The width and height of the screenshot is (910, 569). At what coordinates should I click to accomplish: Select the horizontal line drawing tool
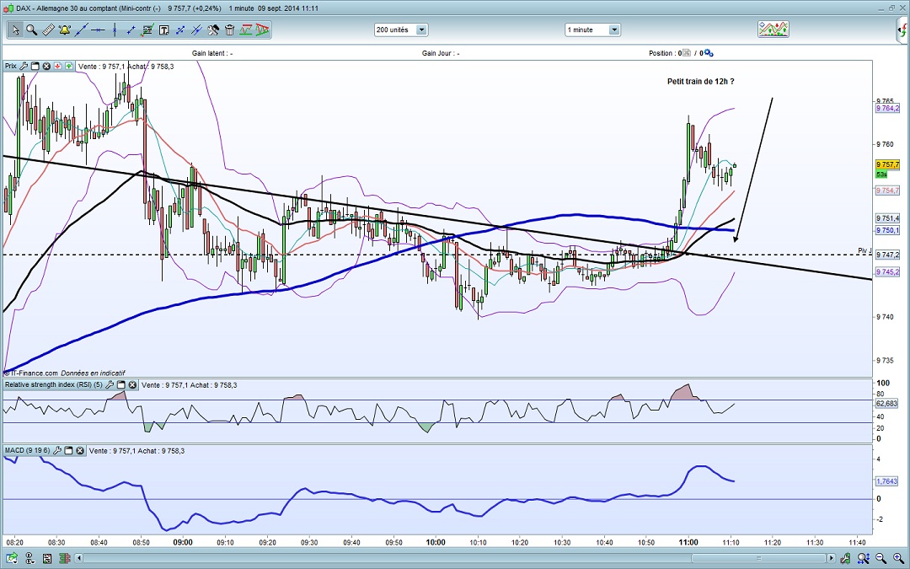click(x=98, y=30)
